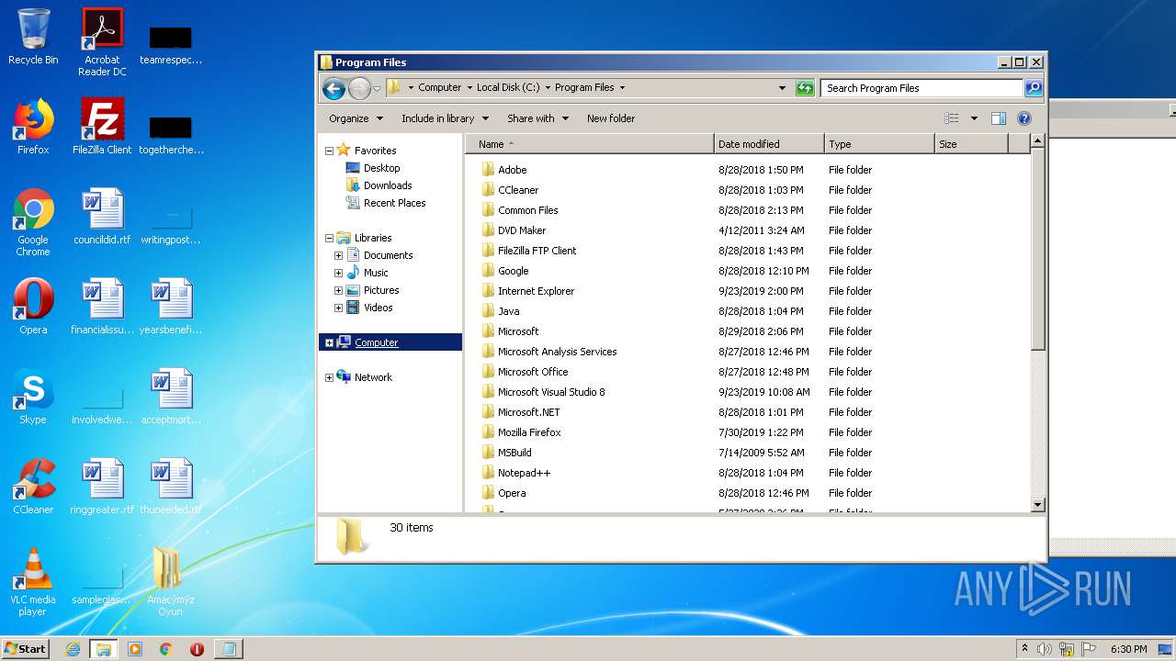The width and height of the screenshot is (1176, 661).
Task: Open Windows Media Player from the taskbar
Action: click(x=135, y=649)
